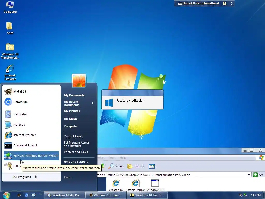Open Printers and Faxes
The height and width of the screenshot is (199, 265).
pyautogui.click(x=76, y=152)
